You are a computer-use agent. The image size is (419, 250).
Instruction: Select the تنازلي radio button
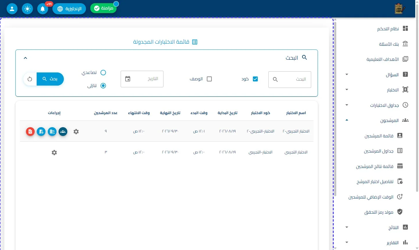(103, 86)
